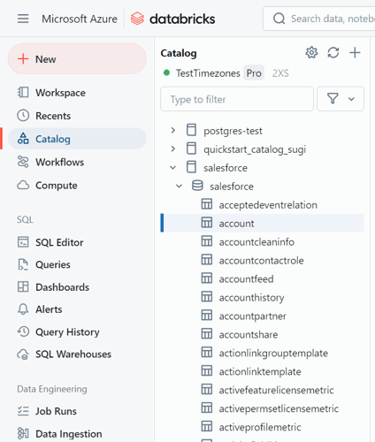Collapse the salesforce catalog
Screen dimensions: 375x442
coord(173,168)
